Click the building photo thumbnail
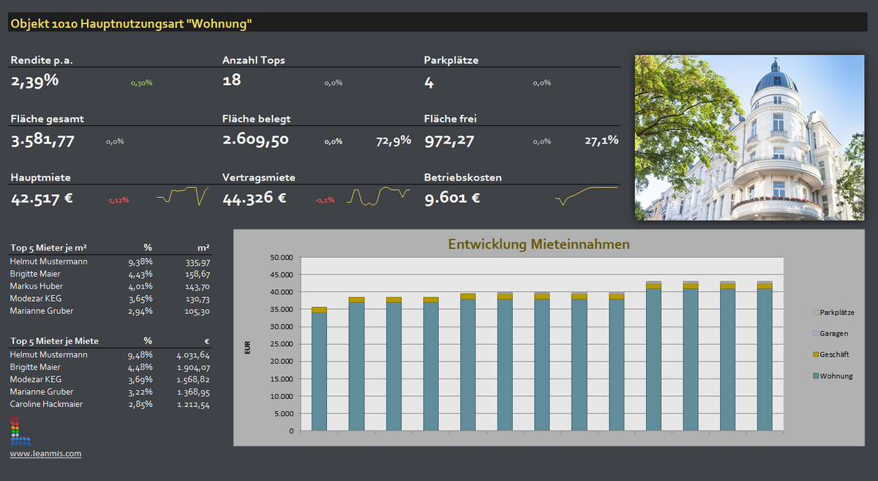The image size is (878, 481). click(748, 138)
